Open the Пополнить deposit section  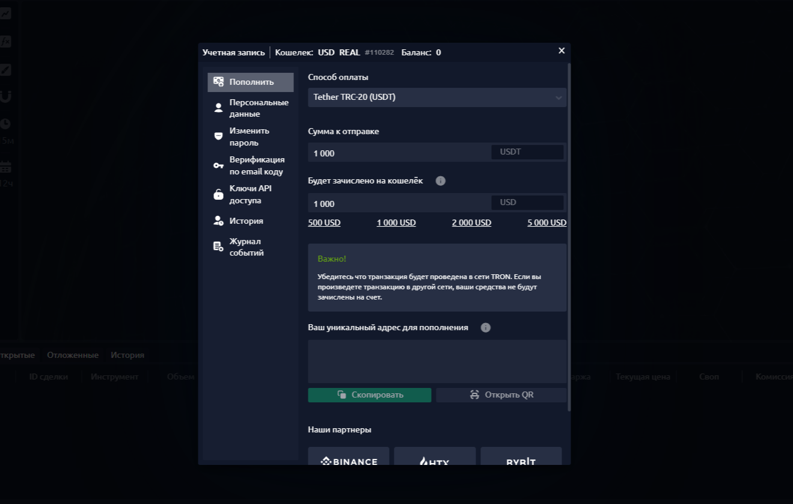pos(251,82)
